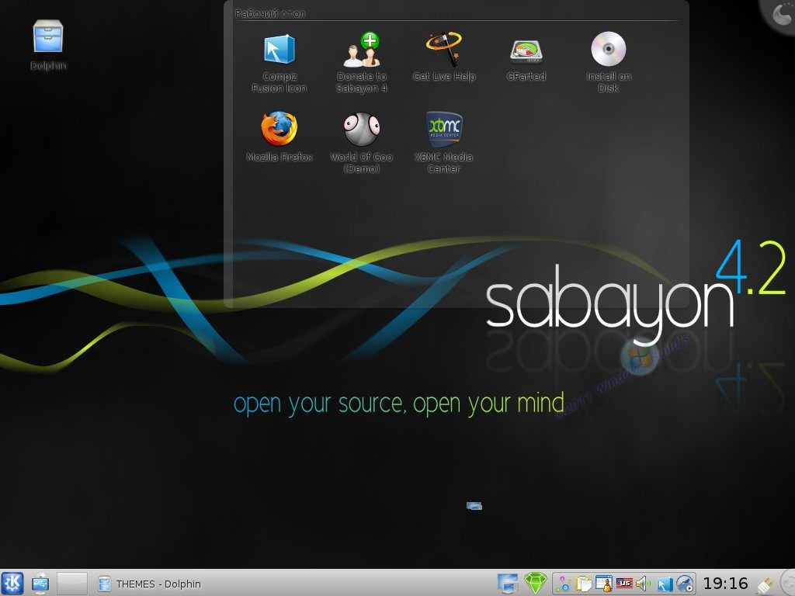Click the show desktop monitor icon
The image size is (795, 596).
coord(508,584)
